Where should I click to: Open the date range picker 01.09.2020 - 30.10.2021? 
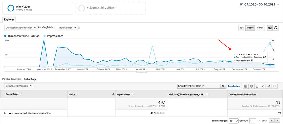pos(260,4)
